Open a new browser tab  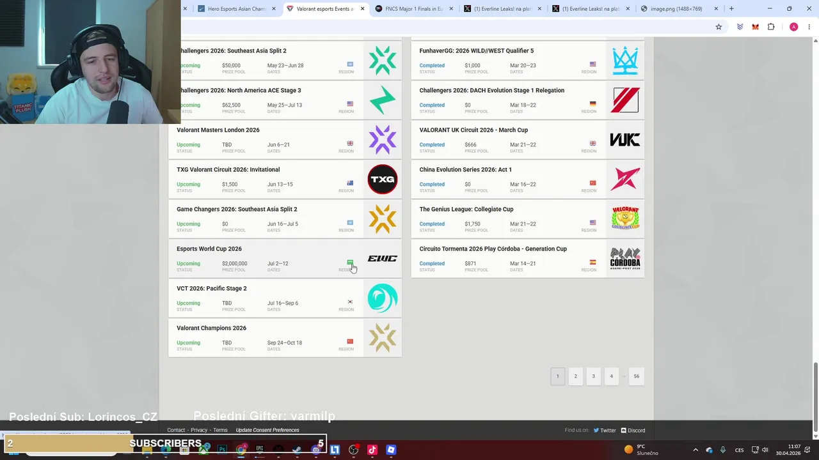click(731, 9)
